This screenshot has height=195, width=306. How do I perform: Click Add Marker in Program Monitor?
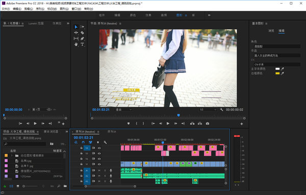coord(129,124)
